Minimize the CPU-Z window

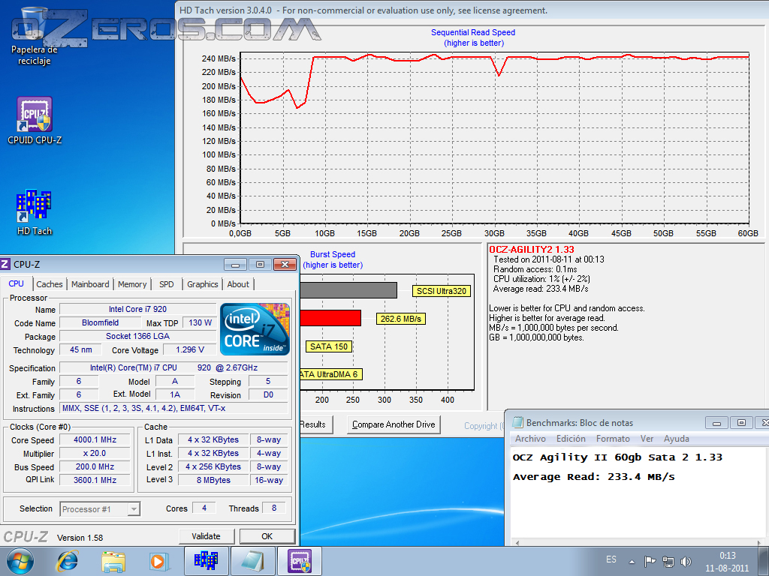pos(235,265)
